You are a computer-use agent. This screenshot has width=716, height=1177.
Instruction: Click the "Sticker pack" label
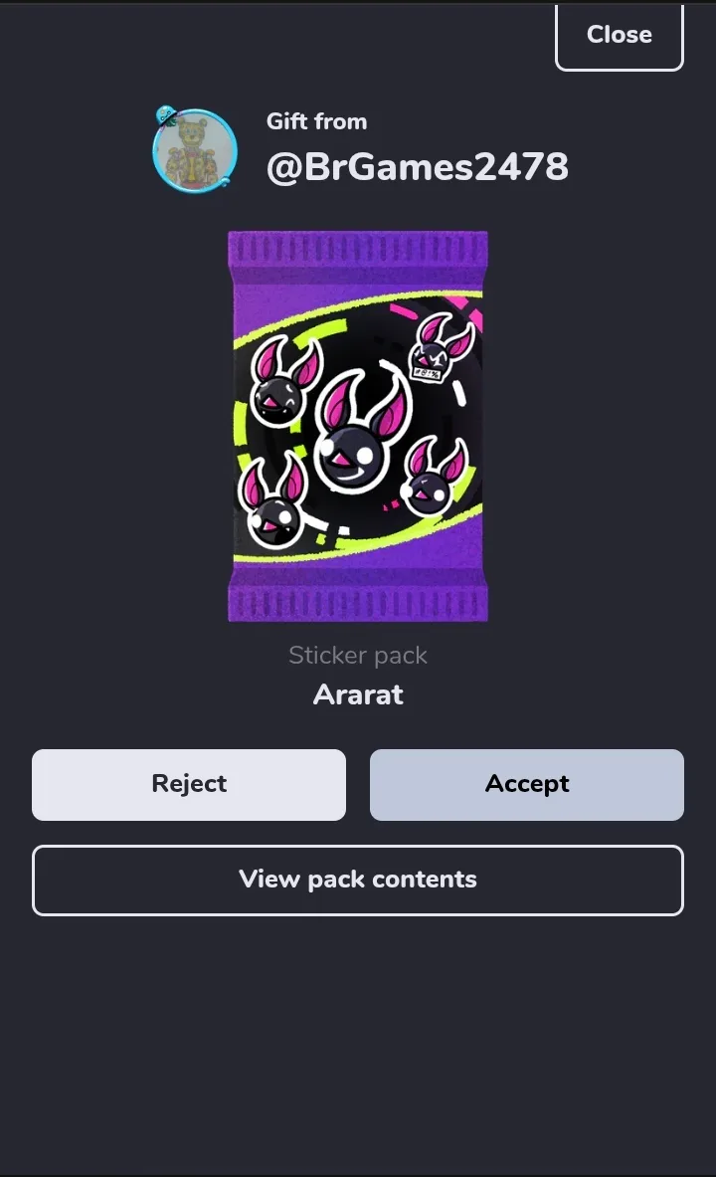358,656
